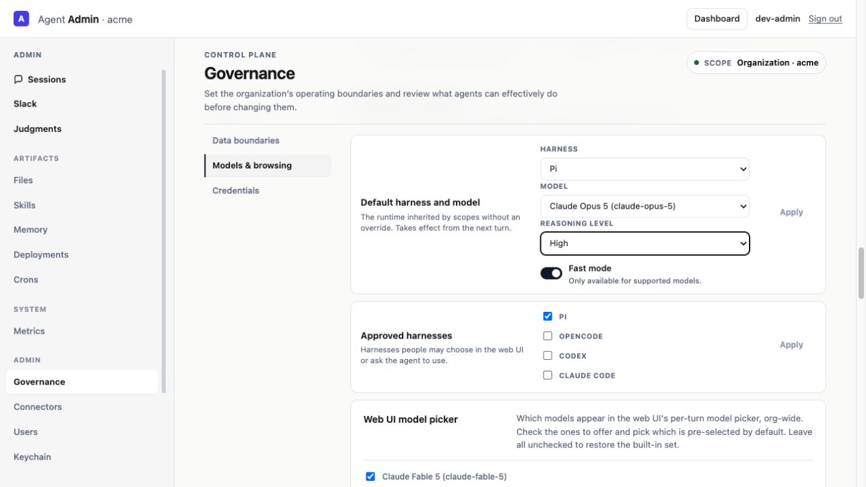Check the CODEX harness checkbox

tap(548, 356)
